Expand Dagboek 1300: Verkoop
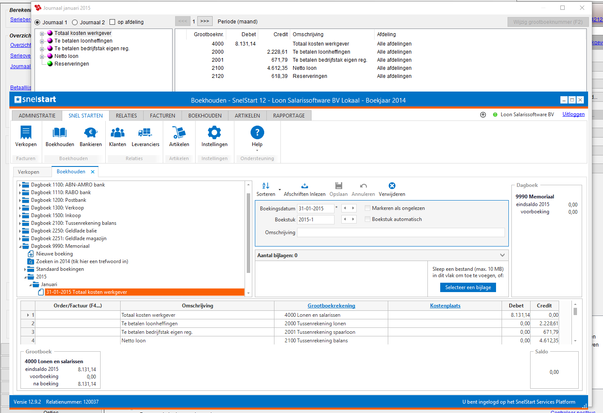Viewport: 603px width, 413px height. pyautogui.click(x=20, y=208)
